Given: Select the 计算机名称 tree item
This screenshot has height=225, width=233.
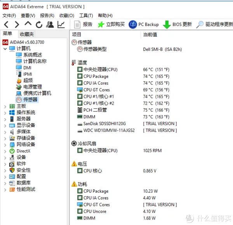Looking at the screenshot, I should (31, 61).
